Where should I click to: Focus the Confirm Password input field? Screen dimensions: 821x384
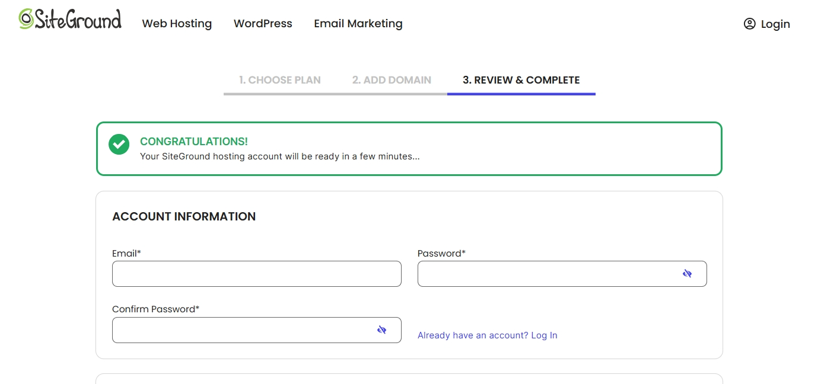click(257, 330)
